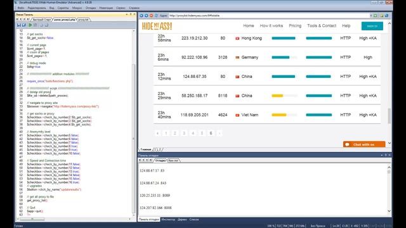Open the Chat with us widget
Viewport: 406px width, 228px height.
coord(364,144)
